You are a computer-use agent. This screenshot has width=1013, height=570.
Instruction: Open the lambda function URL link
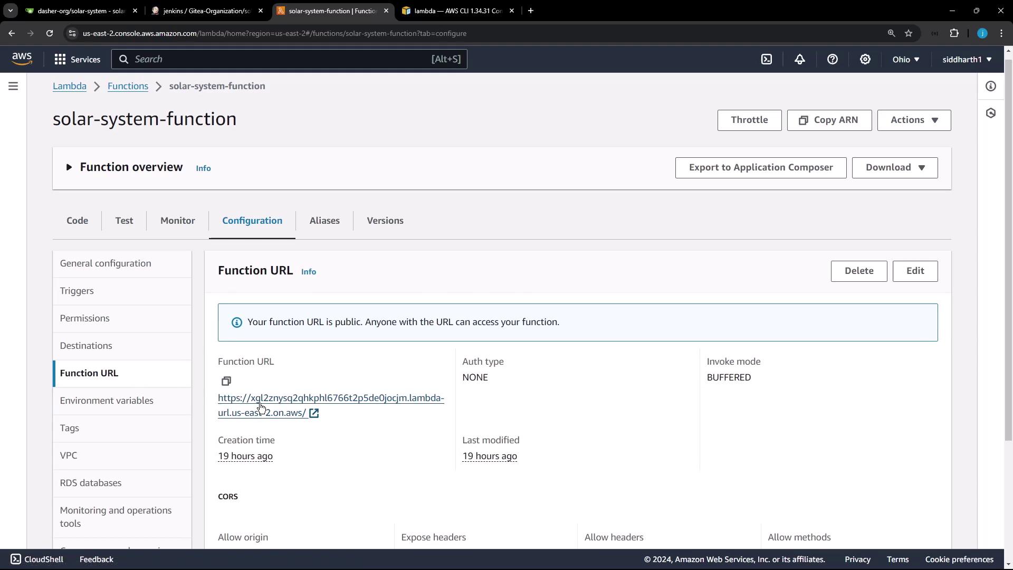[x=331, y=398]
